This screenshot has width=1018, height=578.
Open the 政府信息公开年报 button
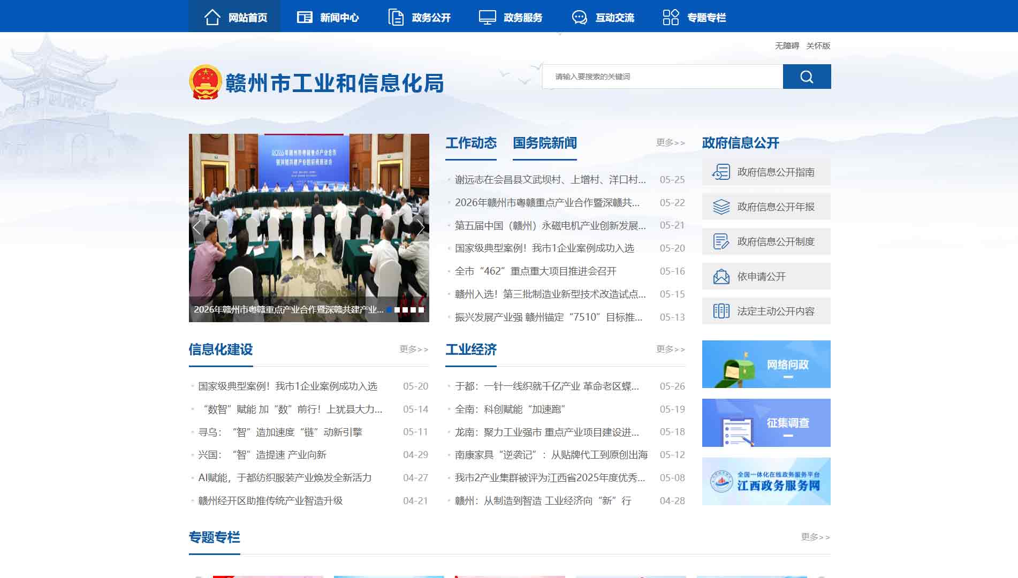766,207
